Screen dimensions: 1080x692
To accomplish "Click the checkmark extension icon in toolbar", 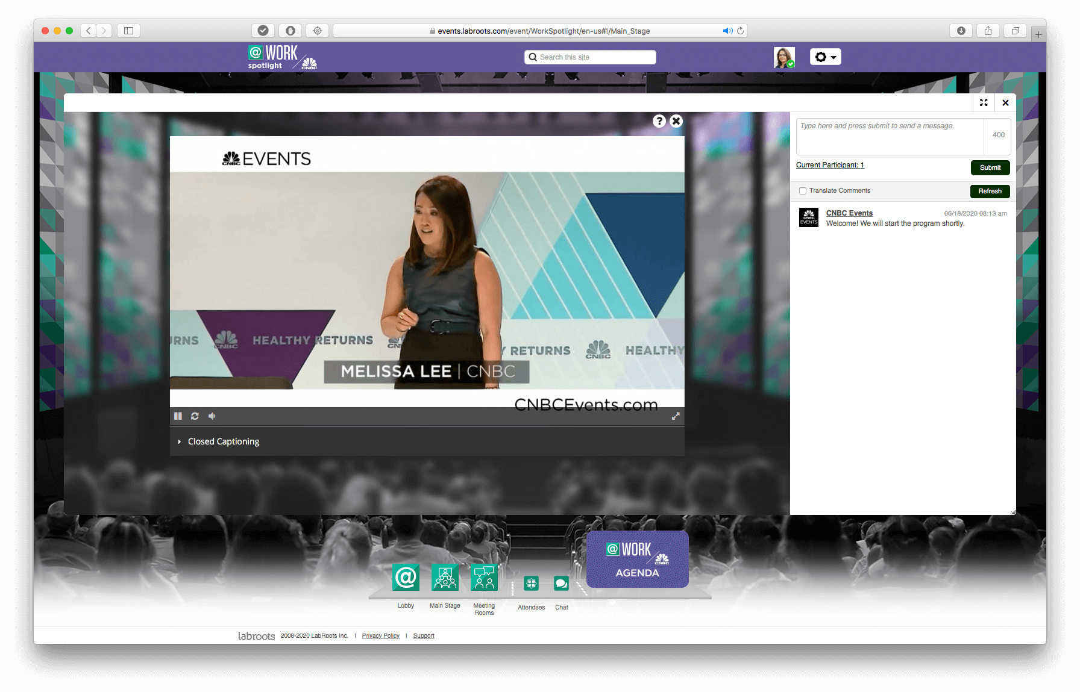I will (x=263, y=31).
